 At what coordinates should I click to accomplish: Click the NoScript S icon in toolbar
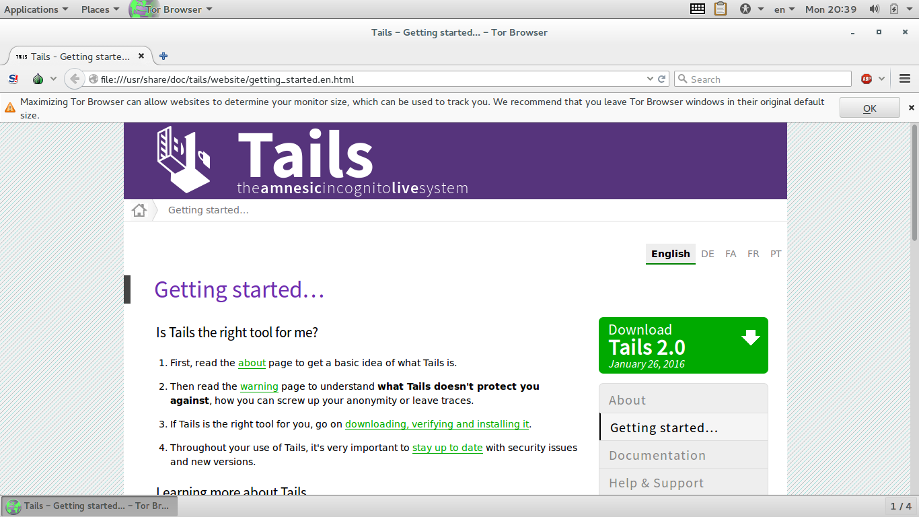click(13, 79)
